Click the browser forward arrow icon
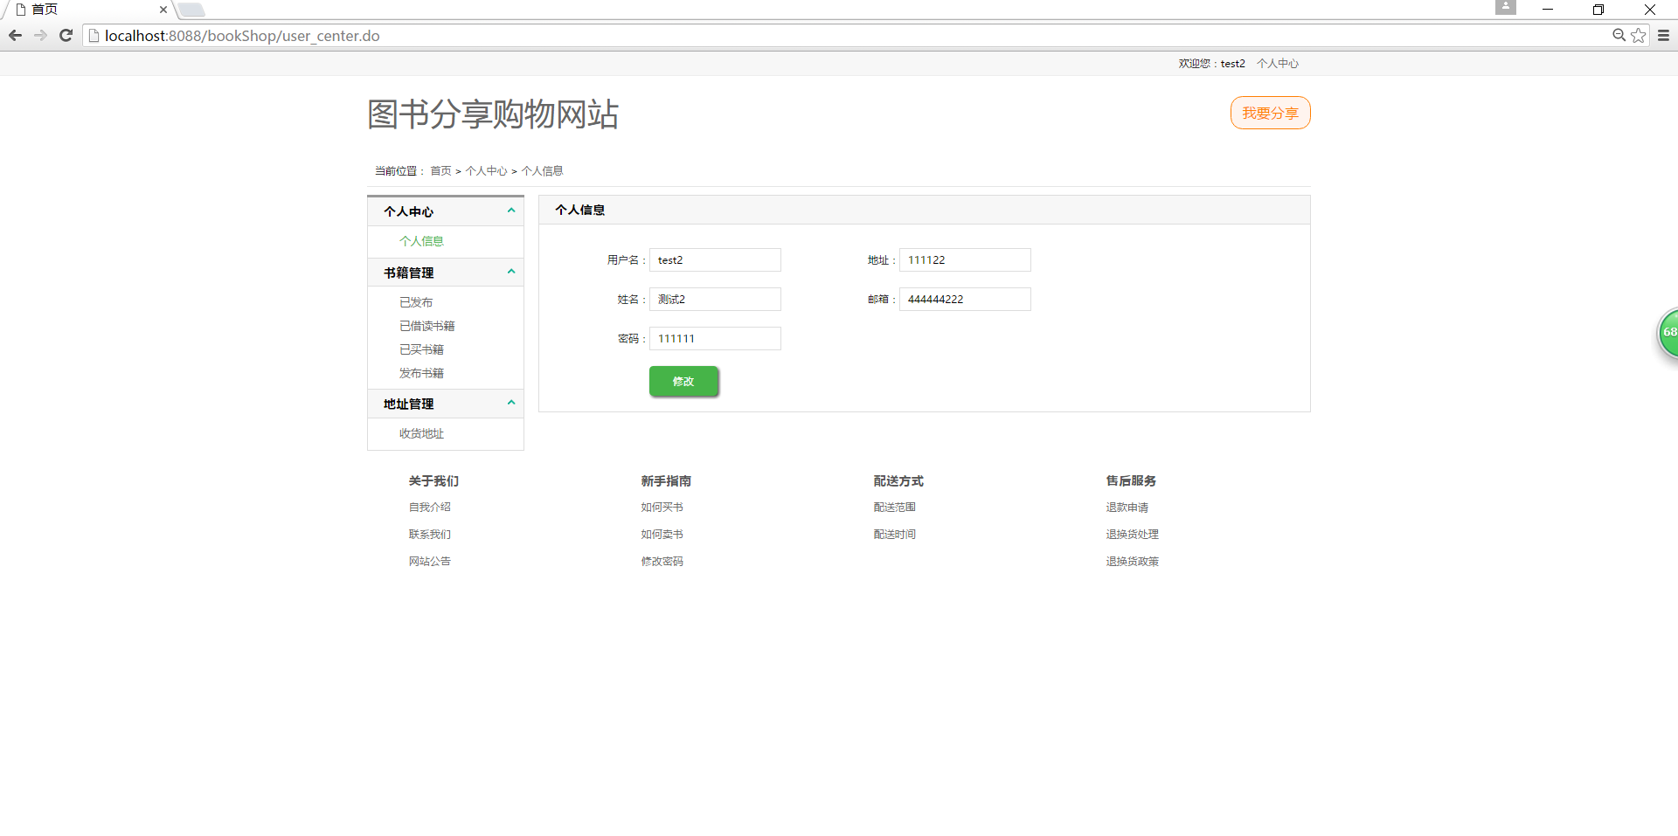Image resolution: width=1678 pixels, height=836 pixels. (40, 36)
